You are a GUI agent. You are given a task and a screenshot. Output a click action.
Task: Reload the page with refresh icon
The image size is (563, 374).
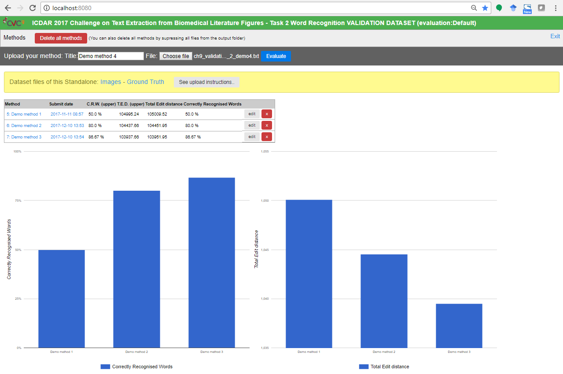coord(32,8)
